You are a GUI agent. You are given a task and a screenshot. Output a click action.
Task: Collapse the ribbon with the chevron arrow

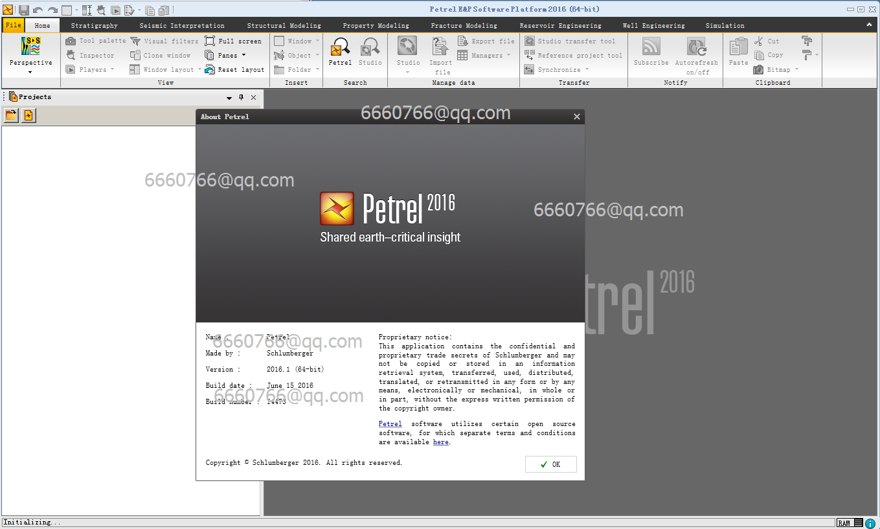tap(869, 25)
